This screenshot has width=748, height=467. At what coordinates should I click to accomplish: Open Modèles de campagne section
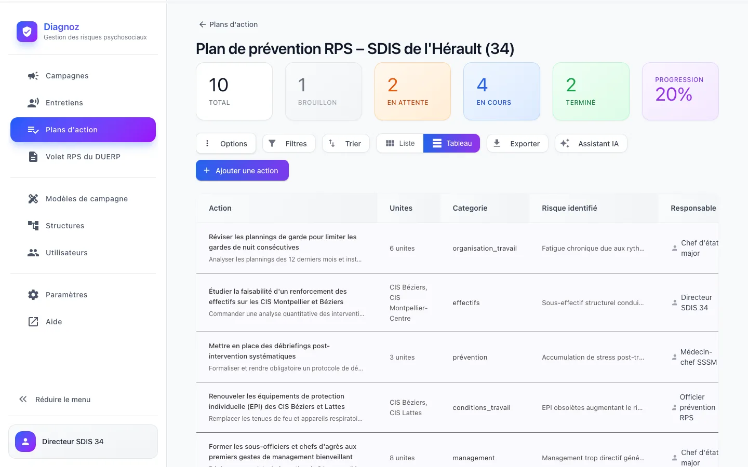click(x=83, y=199)
